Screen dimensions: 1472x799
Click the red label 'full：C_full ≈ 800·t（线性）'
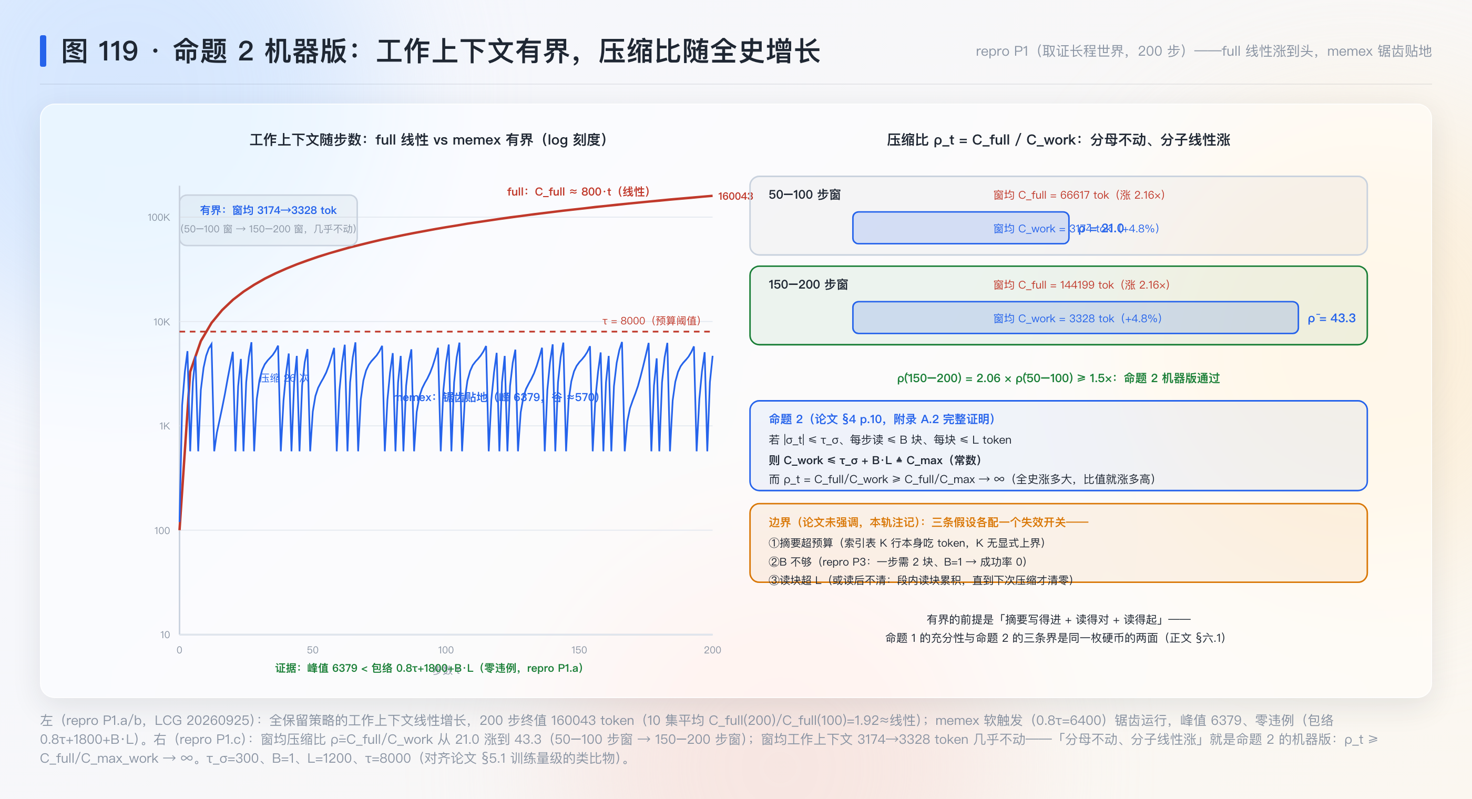(578, 191)
